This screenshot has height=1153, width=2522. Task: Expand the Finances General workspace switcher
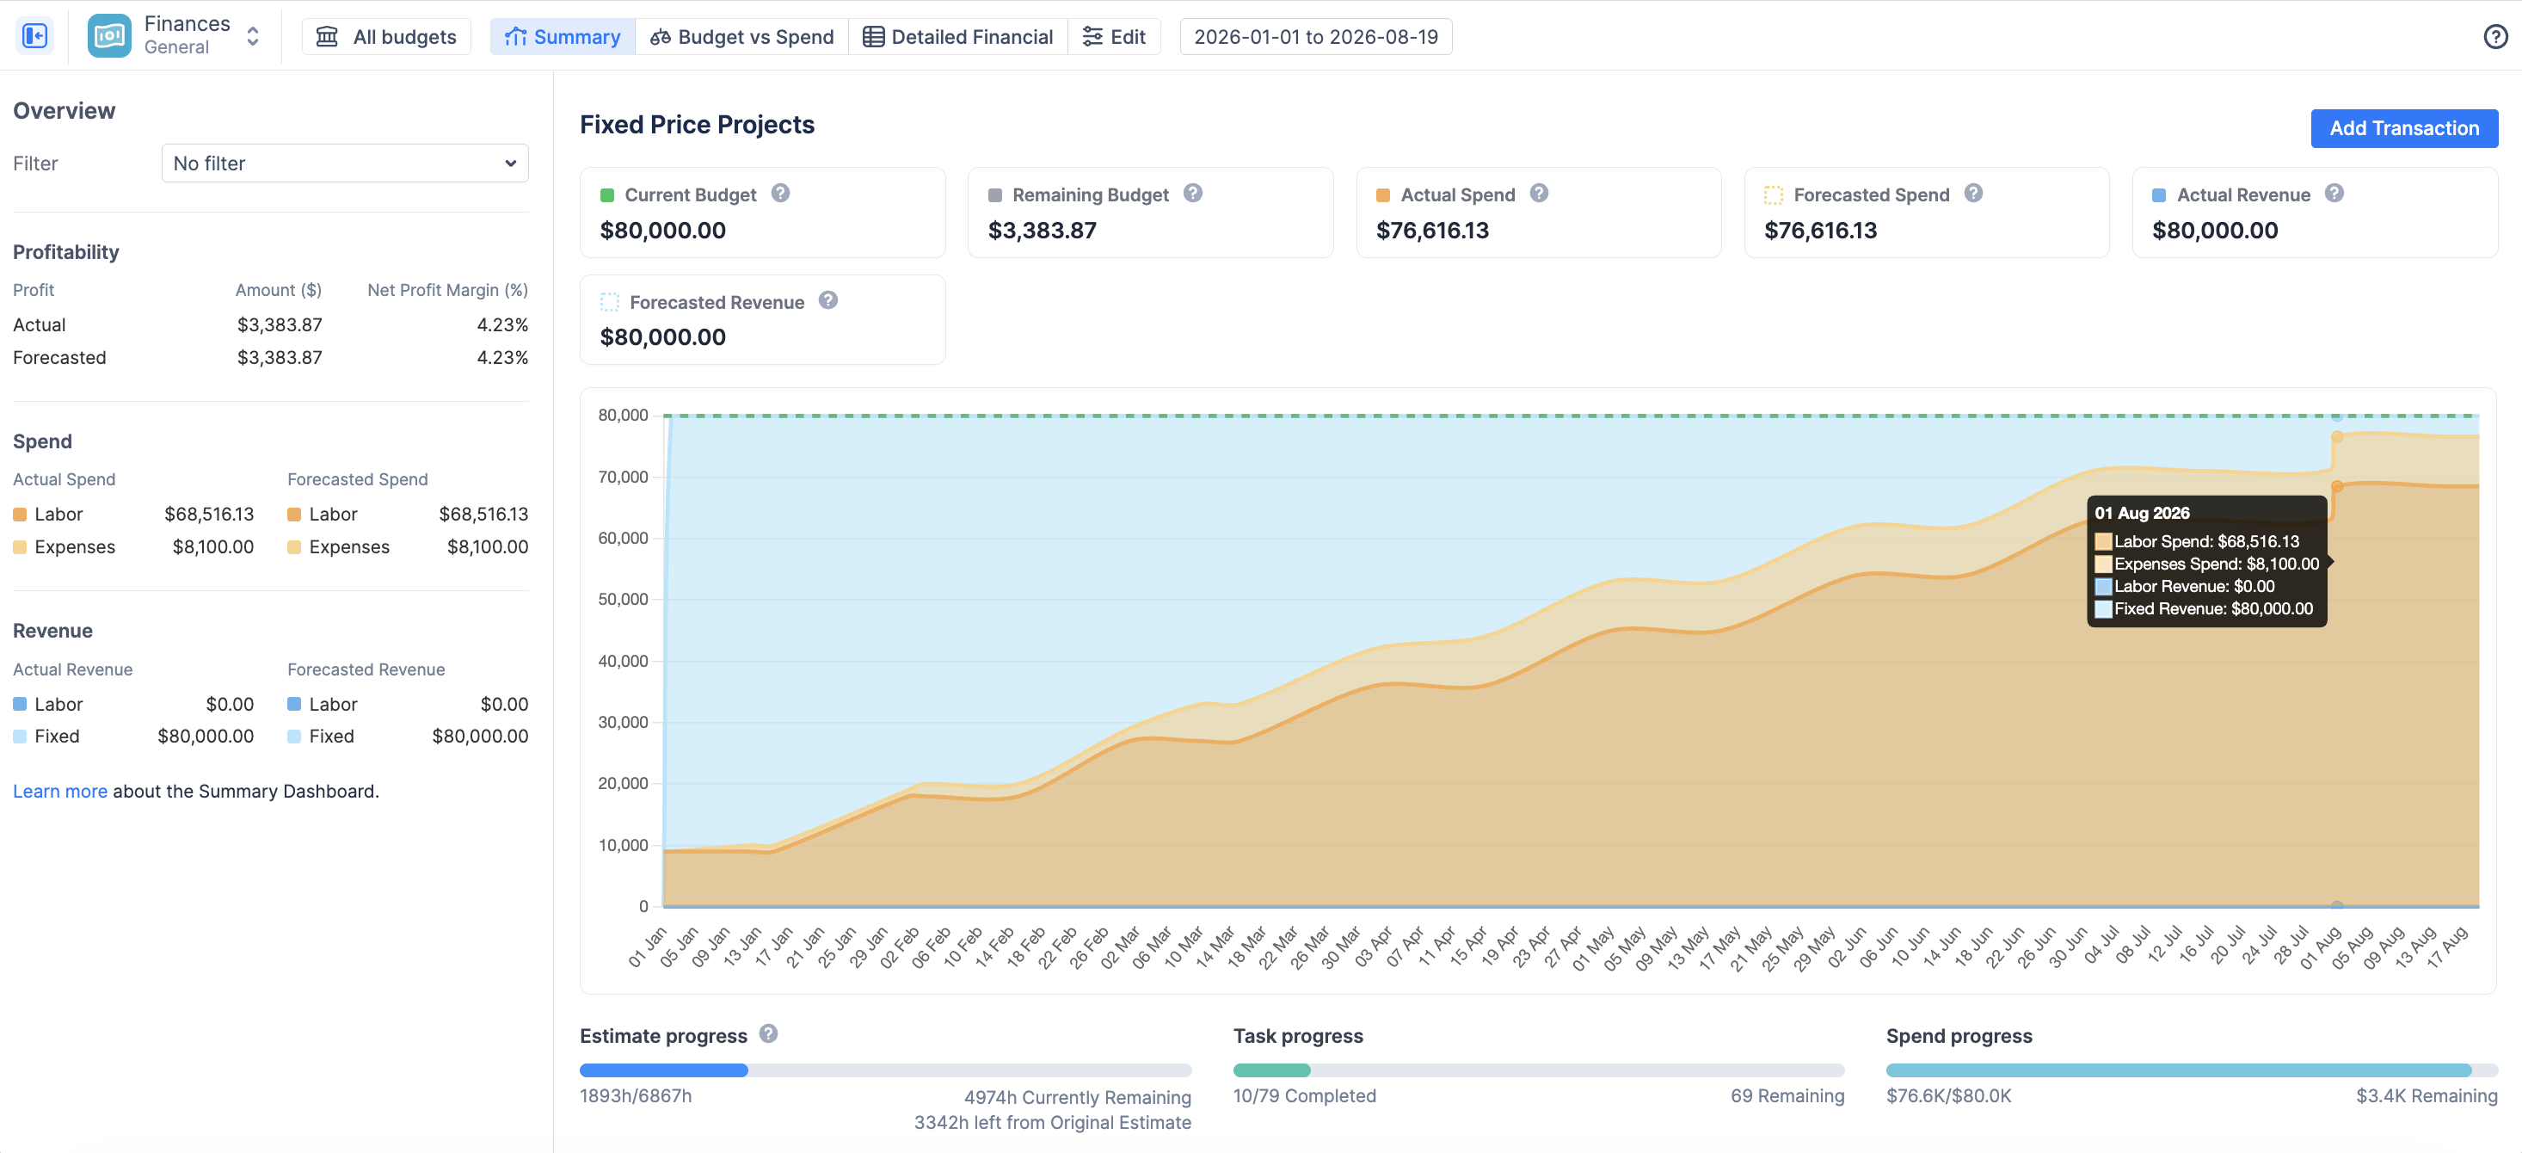point(253,36)
